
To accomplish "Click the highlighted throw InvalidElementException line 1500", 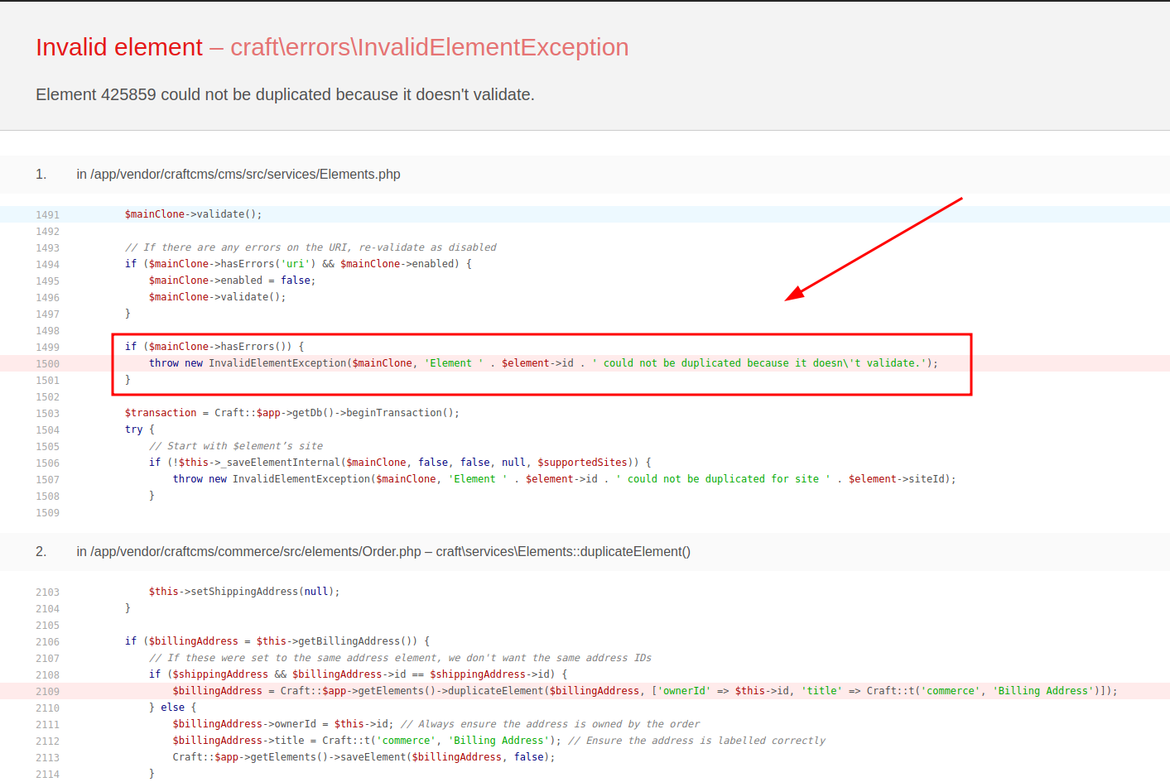I will tap(542, 362).
